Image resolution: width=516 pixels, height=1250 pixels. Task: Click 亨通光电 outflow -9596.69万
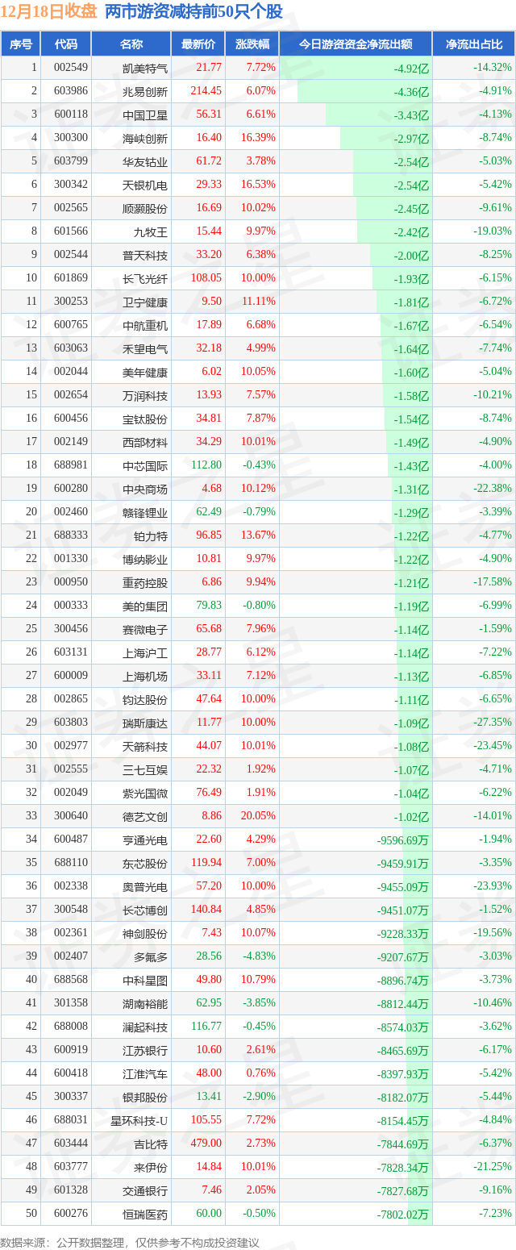402,840
